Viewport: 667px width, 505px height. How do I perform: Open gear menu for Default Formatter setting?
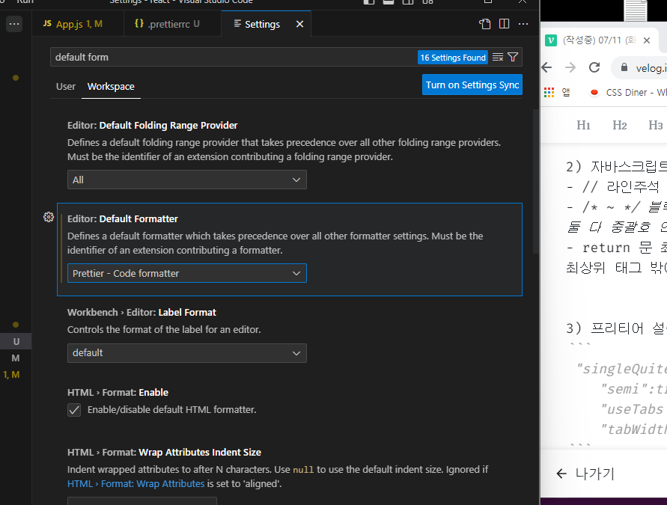[49, 217]
